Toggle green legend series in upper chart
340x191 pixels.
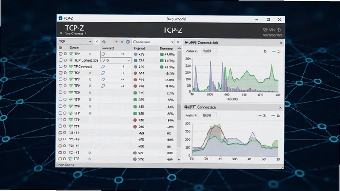[x=276, y=51]
